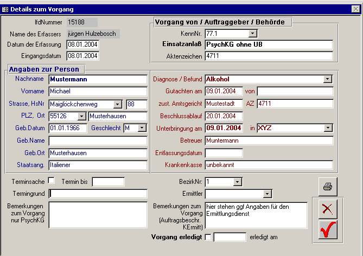Click the lfdNummer value 15188
363x256 pixels.
click(x=82, y=22)
